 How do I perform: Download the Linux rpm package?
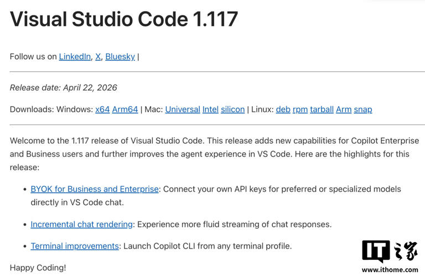tap(300, 109)
